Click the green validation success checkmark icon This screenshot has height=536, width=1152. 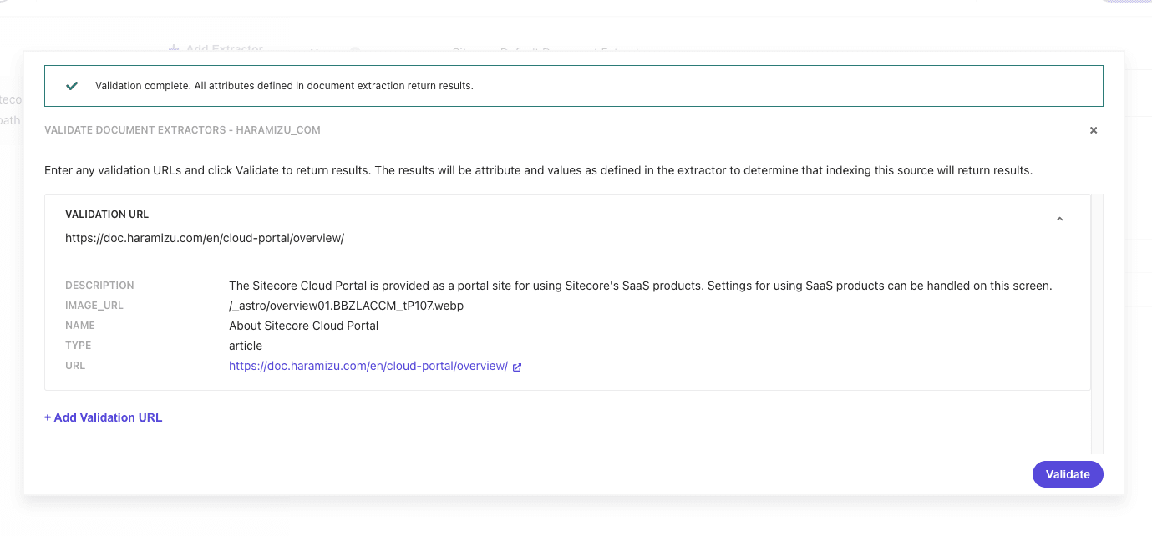tap(73, 86)
